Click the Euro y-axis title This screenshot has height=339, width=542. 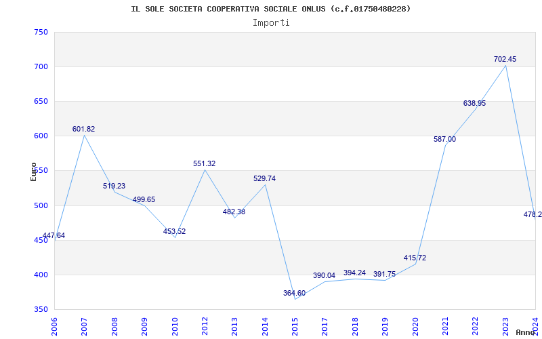click(33, 172)
